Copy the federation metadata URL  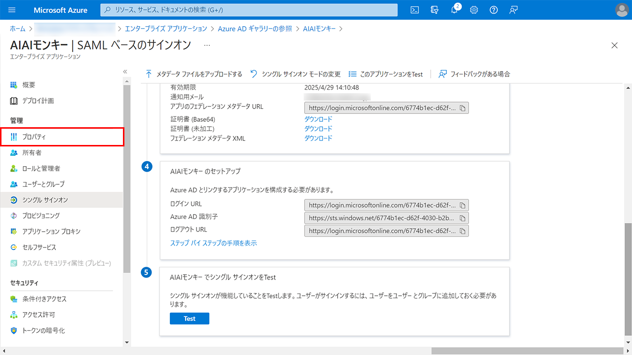463,108
